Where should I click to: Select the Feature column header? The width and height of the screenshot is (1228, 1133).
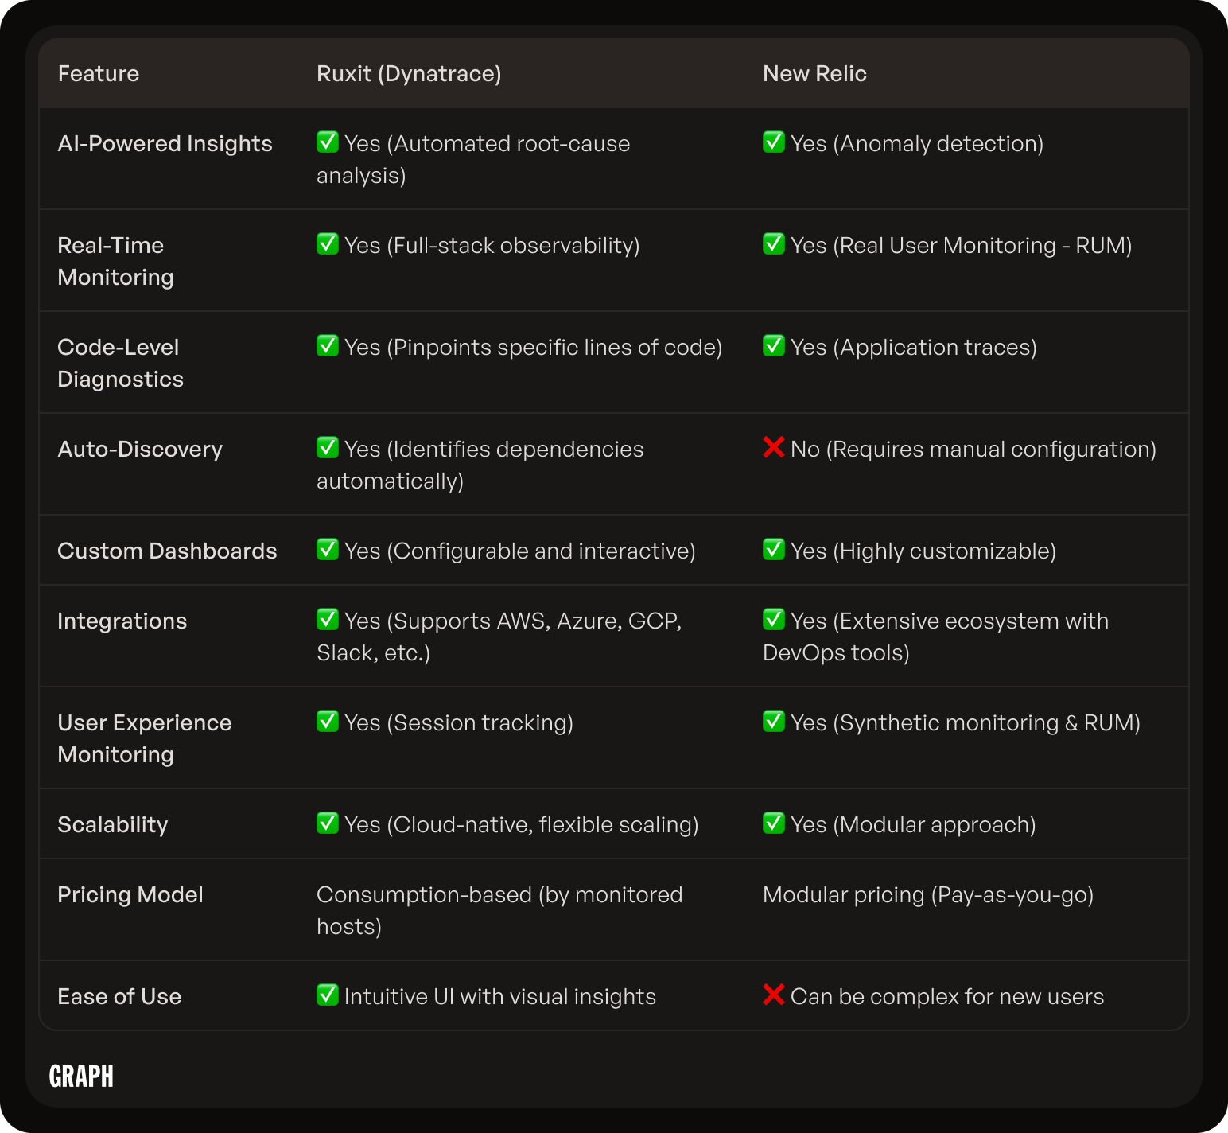[99, 74]
